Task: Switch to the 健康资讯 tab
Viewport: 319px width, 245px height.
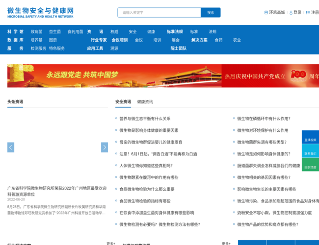Action: pyautogui.click(x=145, y=102)
